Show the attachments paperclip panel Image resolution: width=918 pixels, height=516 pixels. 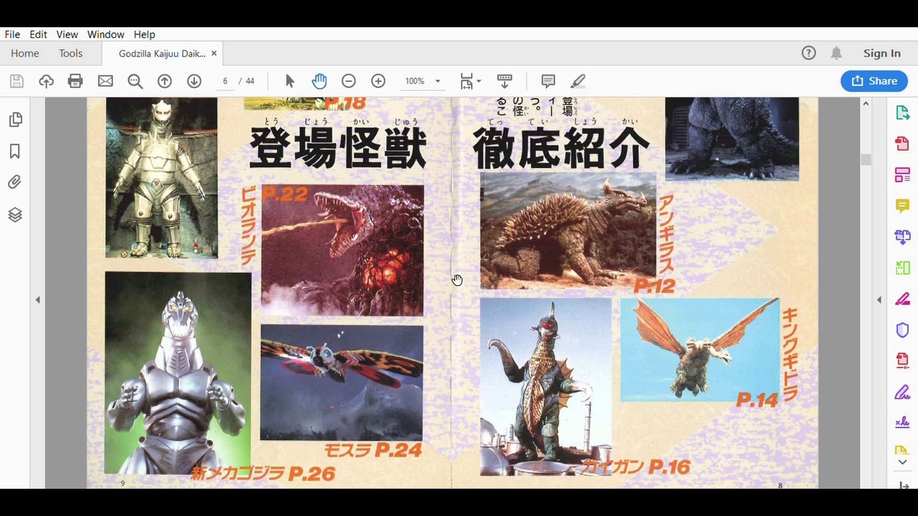click(x=15, y=183)
